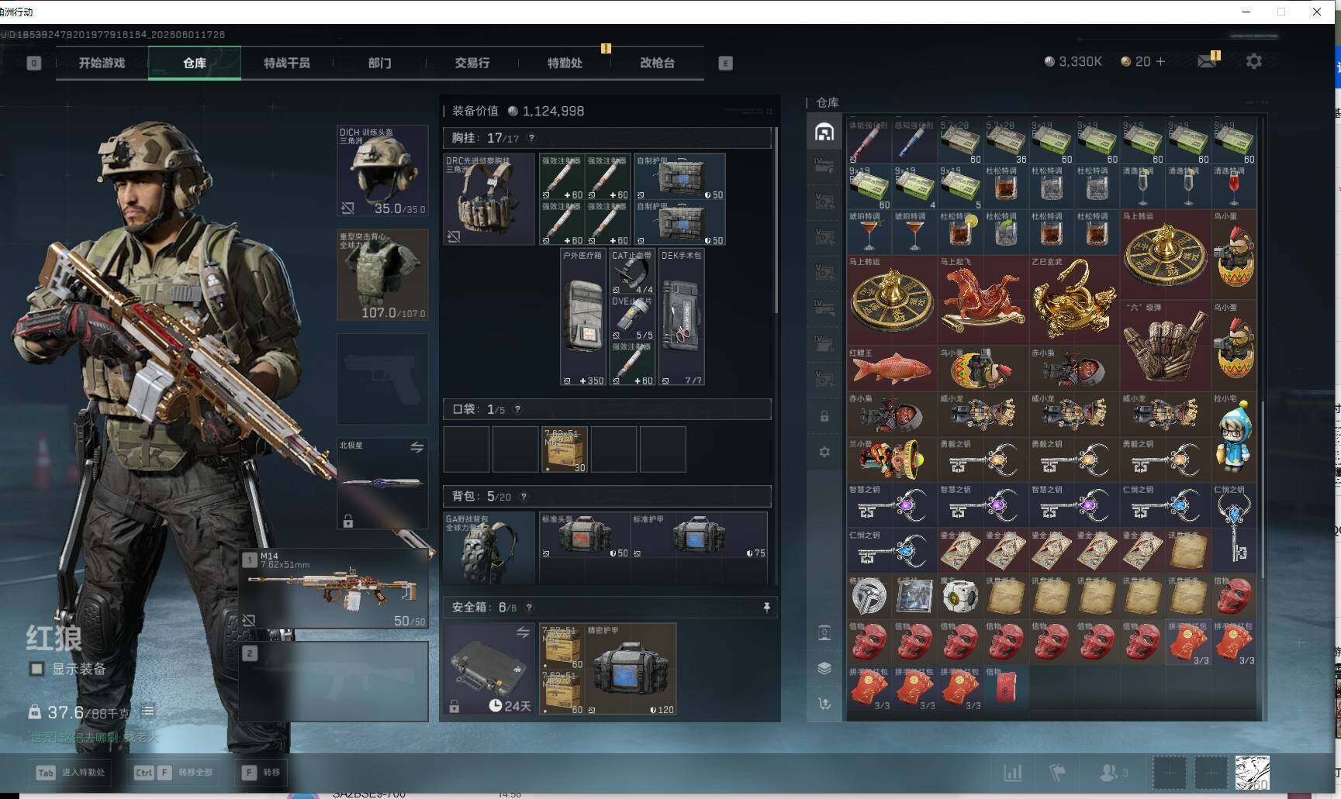Click the warehouse grid vertical scrollbar
Image resolution: width=1341 pixels, height=799 pixels.
tap(1263, 488)
